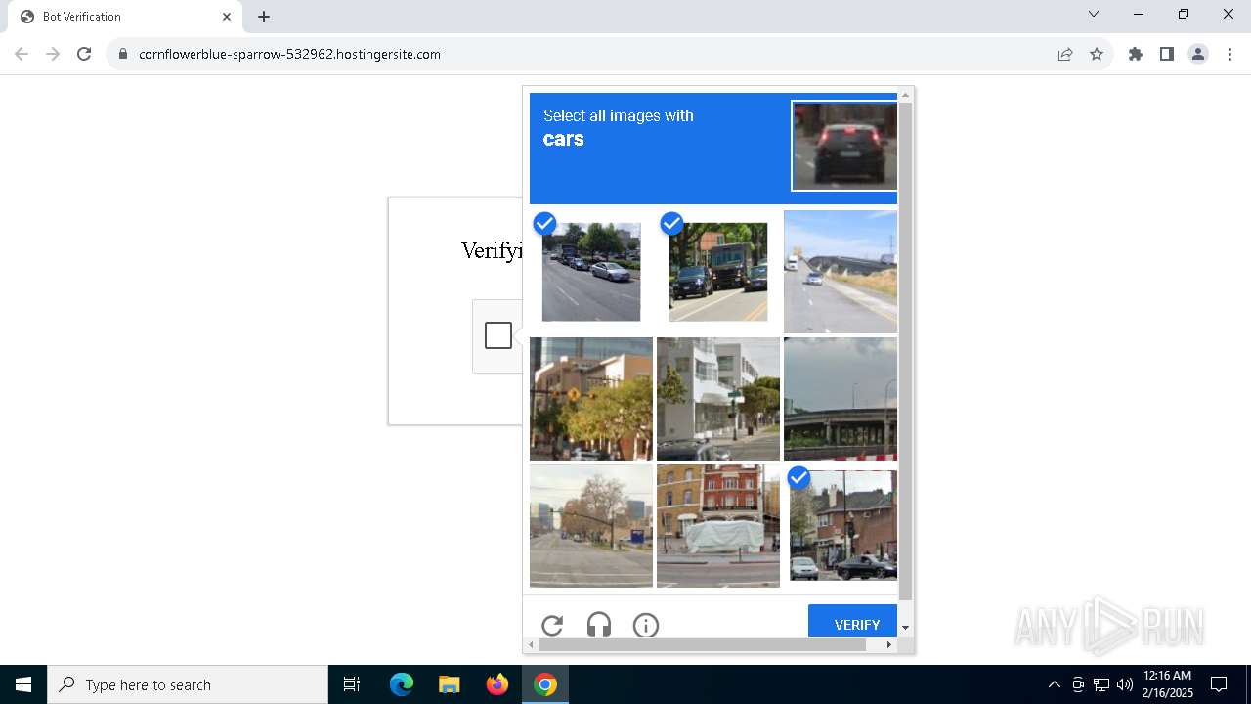Open network settings tray icon

(1101, 684)
